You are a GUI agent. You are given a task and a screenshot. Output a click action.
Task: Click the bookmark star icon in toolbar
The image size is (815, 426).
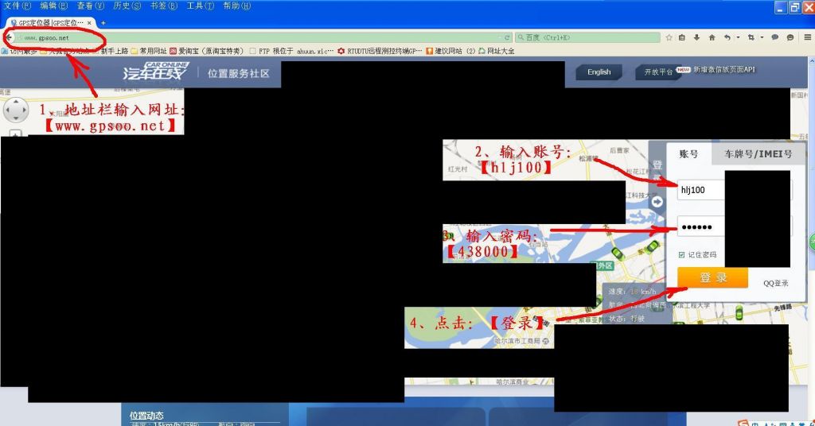point(669,37)
